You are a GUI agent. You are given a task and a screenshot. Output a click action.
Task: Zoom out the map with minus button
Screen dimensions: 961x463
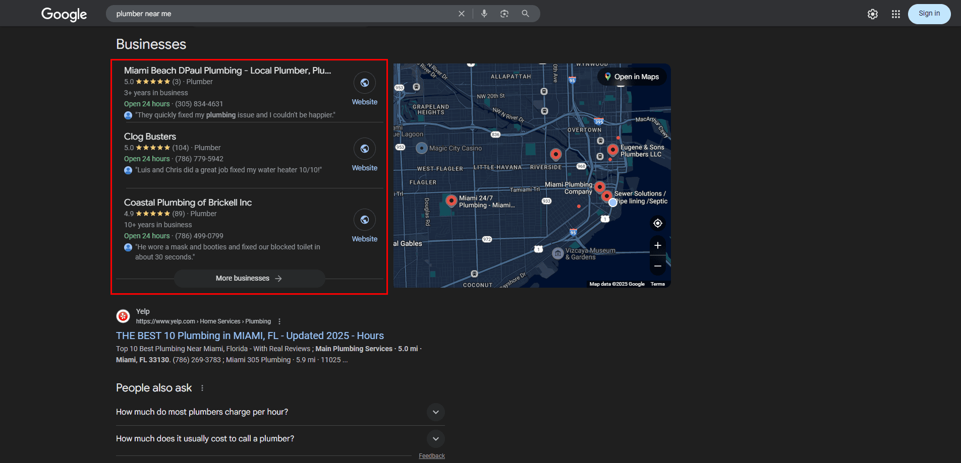click(x=658, y=266)
